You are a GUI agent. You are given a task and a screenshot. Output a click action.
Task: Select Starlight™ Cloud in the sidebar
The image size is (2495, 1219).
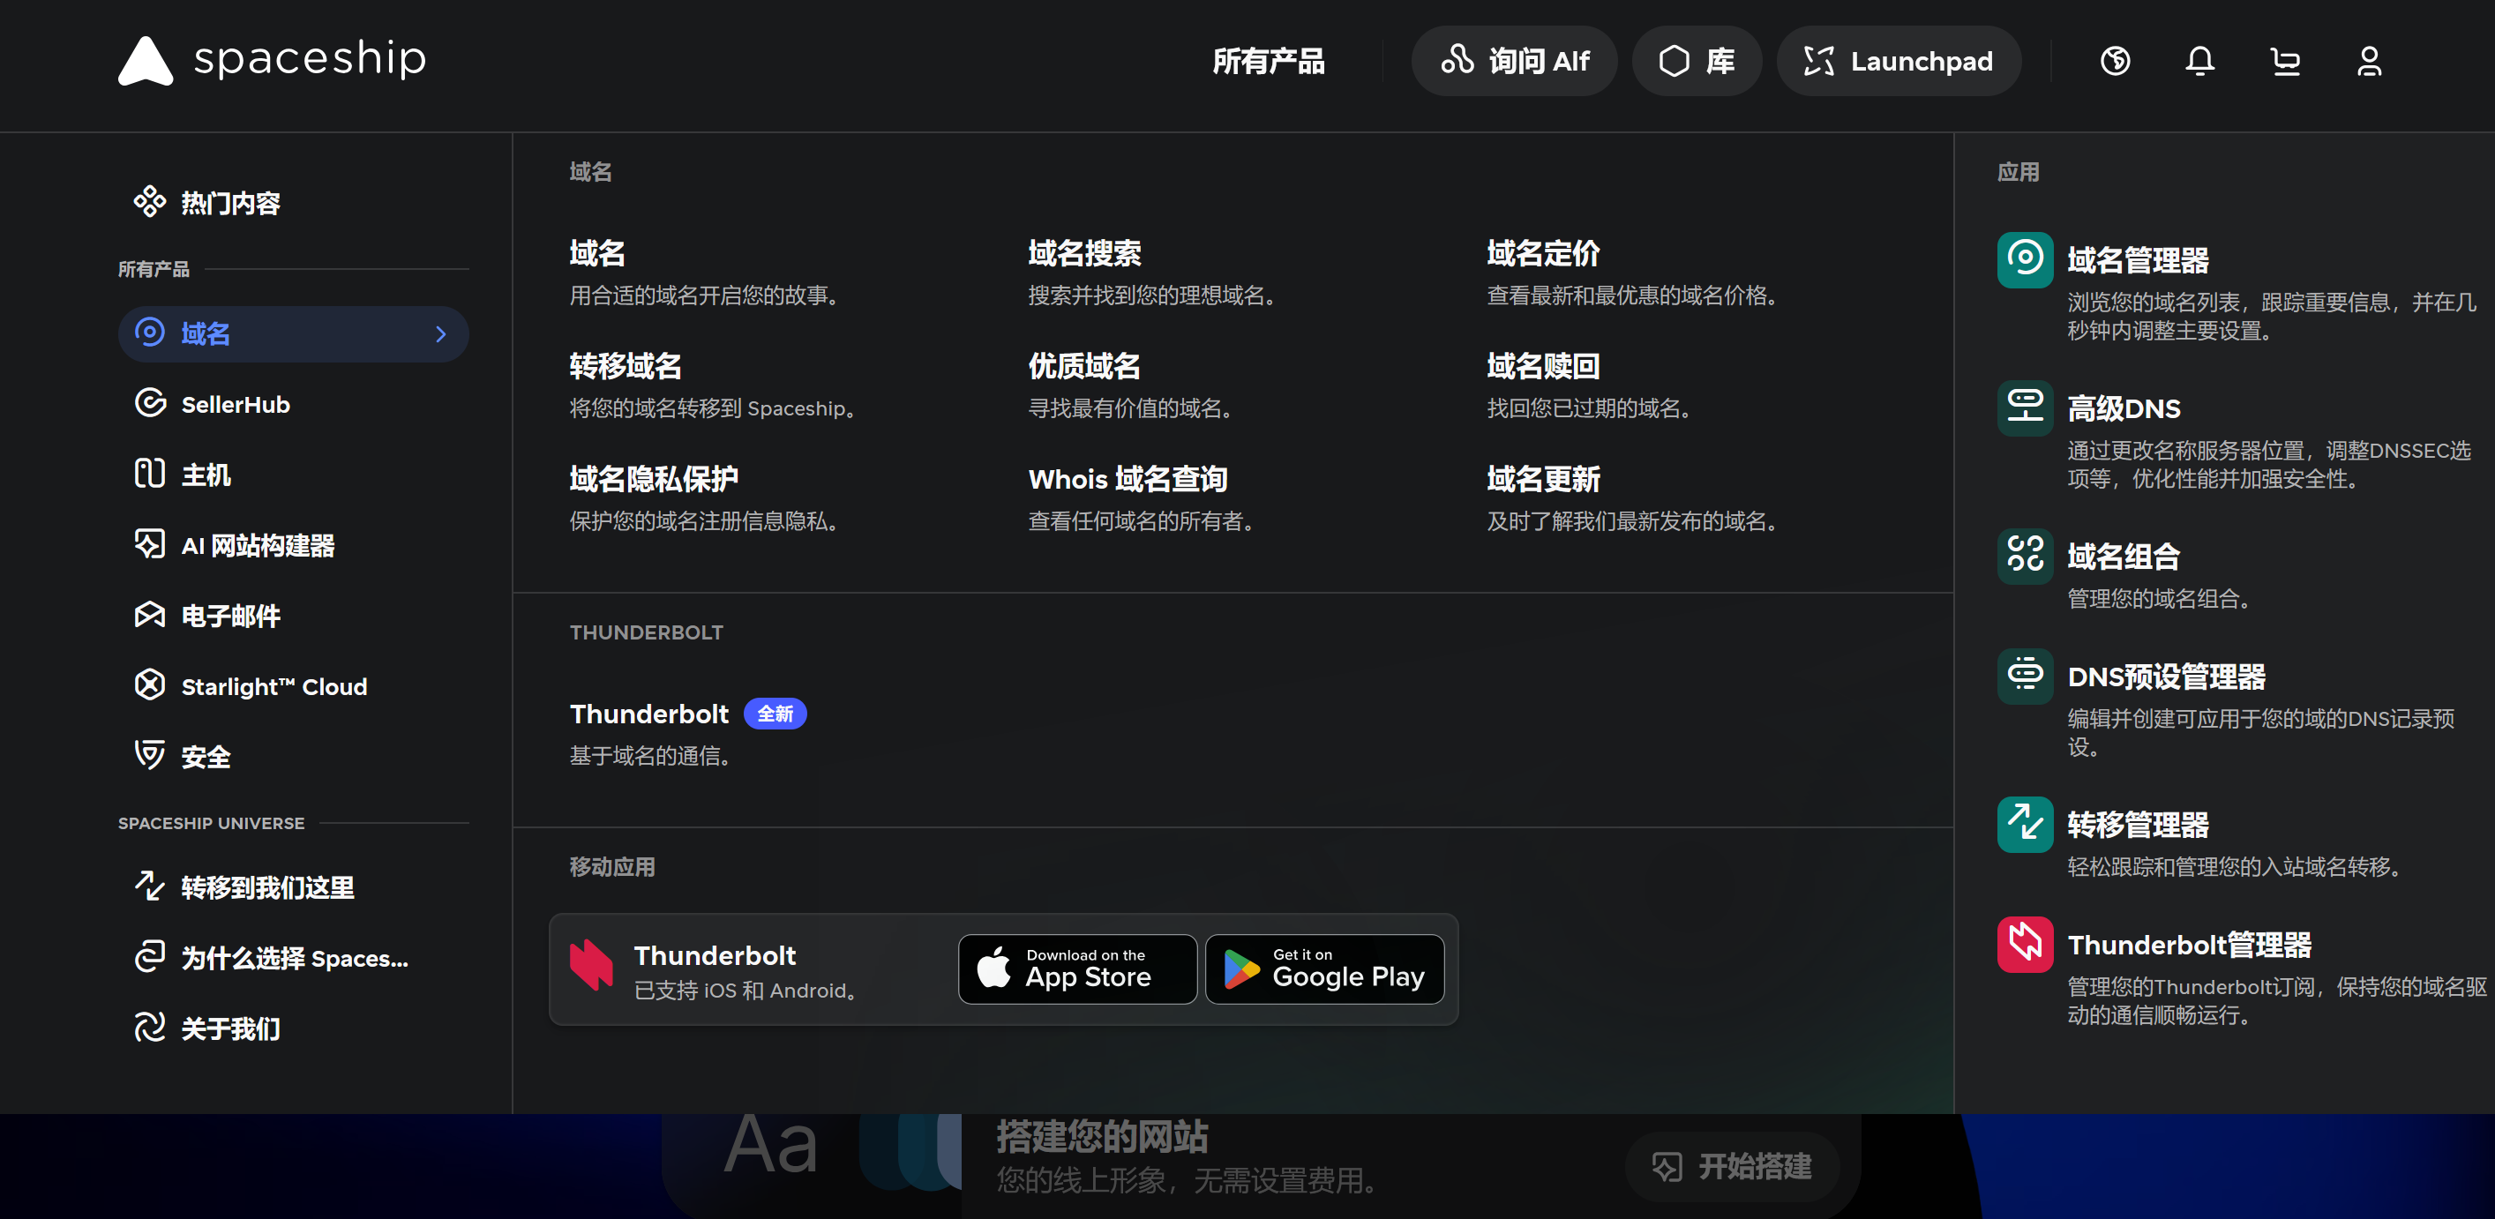tap(293, 686)
